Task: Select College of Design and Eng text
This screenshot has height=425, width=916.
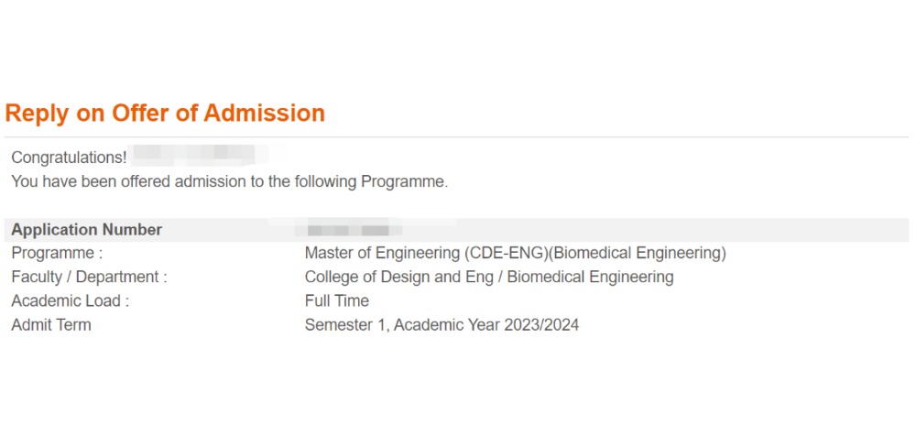Action: pos(398,278)
